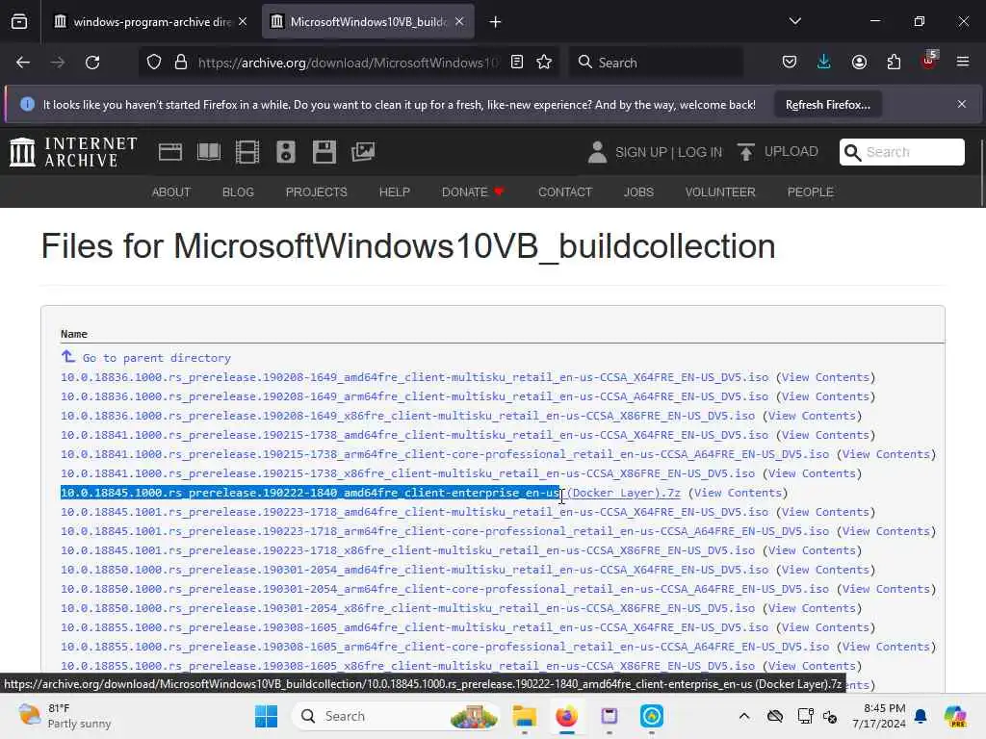The image size is (986, 739).
Task: Open the Firefox hamburger menu
Action: 963,63
